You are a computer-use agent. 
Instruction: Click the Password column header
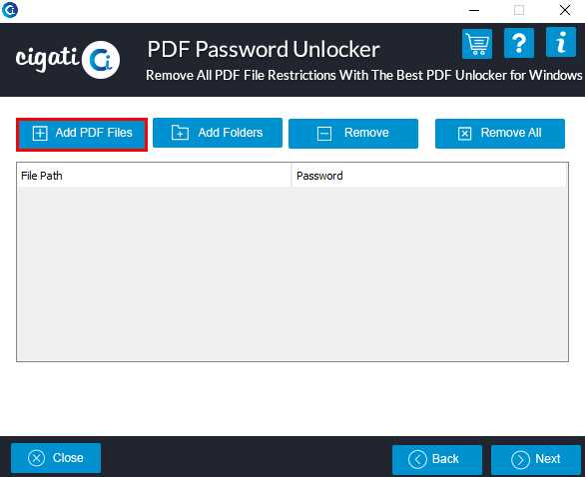429,176
